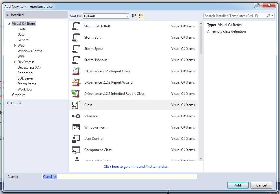Select the Class template

click(88, 105)
